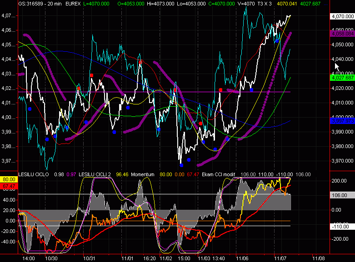The width and height of the screenshot is (355, 262).
Task: Click the V=4070 volume value
Action: 246,4
